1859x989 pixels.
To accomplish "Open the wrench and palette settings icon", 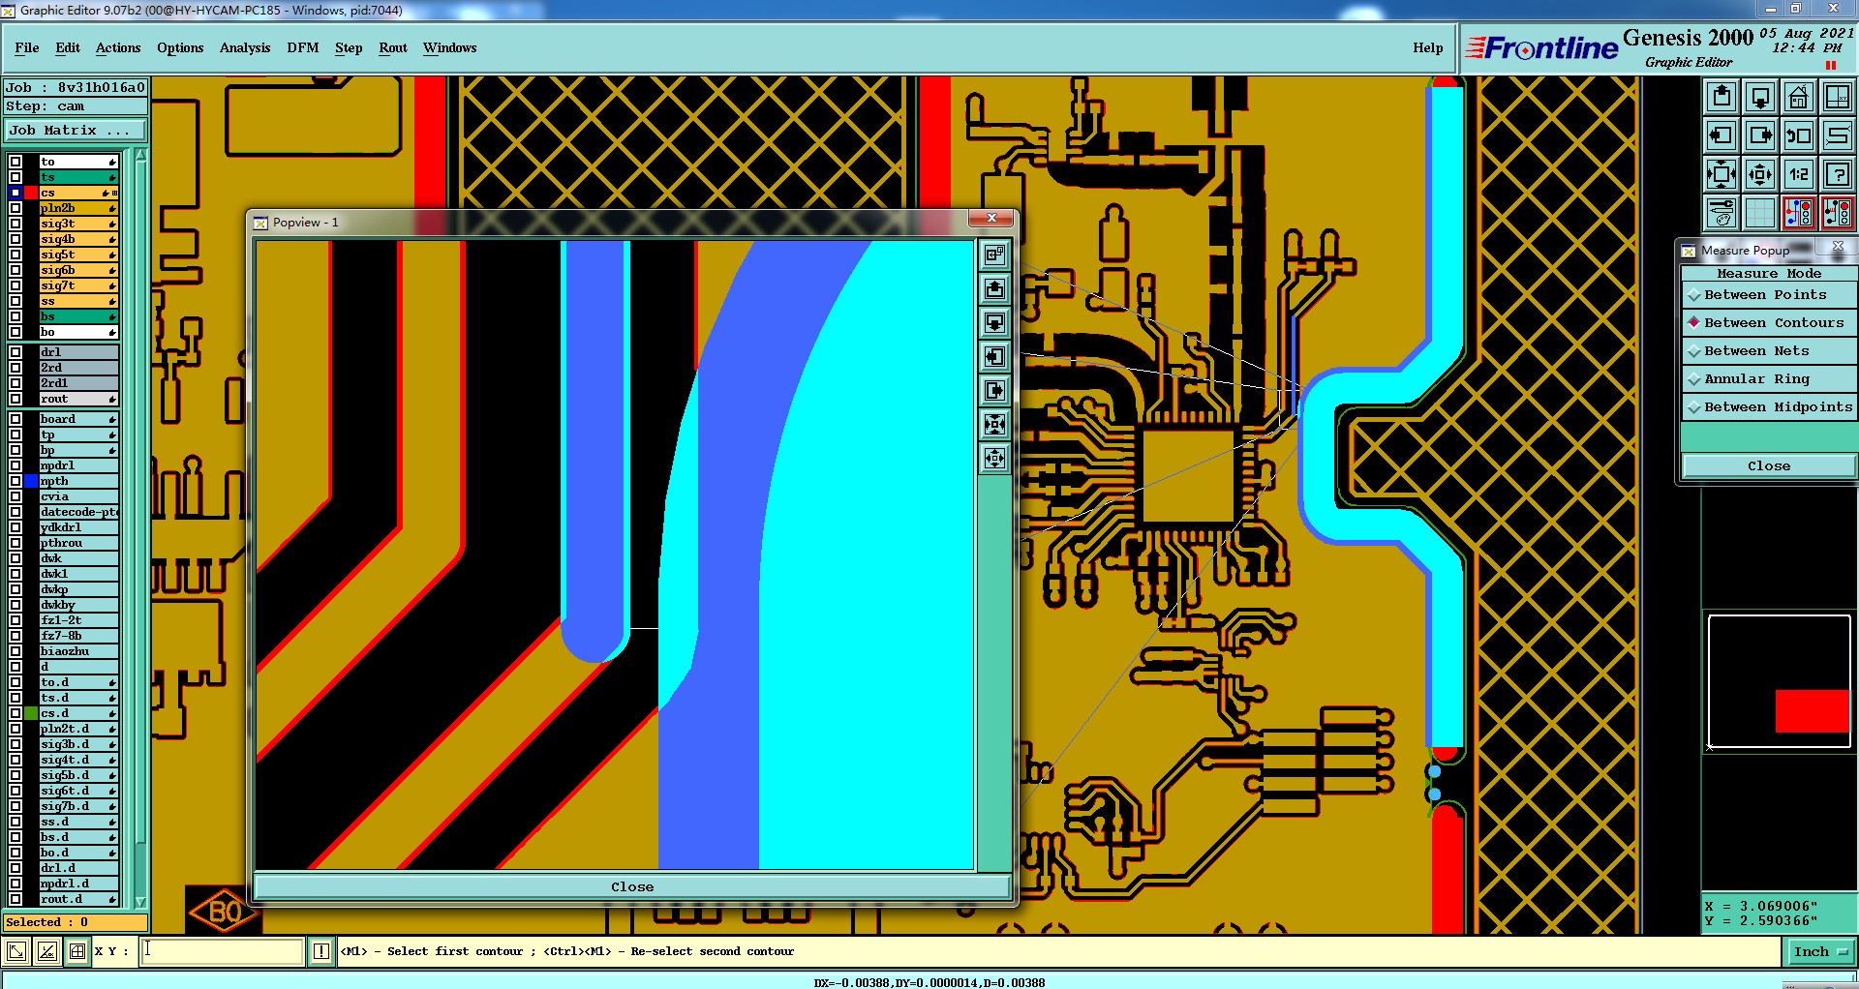I will [x=1722, y=213].
